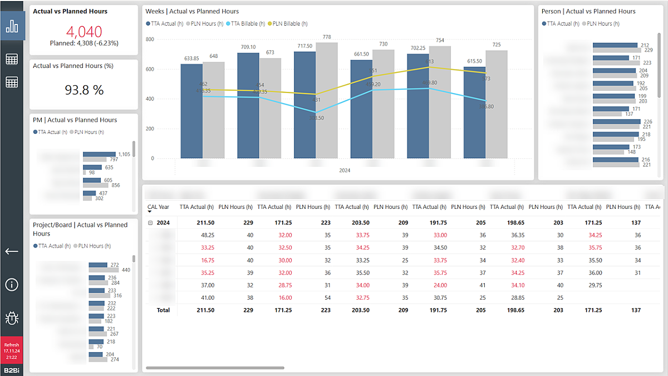668x376 pixels.
Task: Click the first PLN Hours (h) column header
Action: (x=236, y=207)
